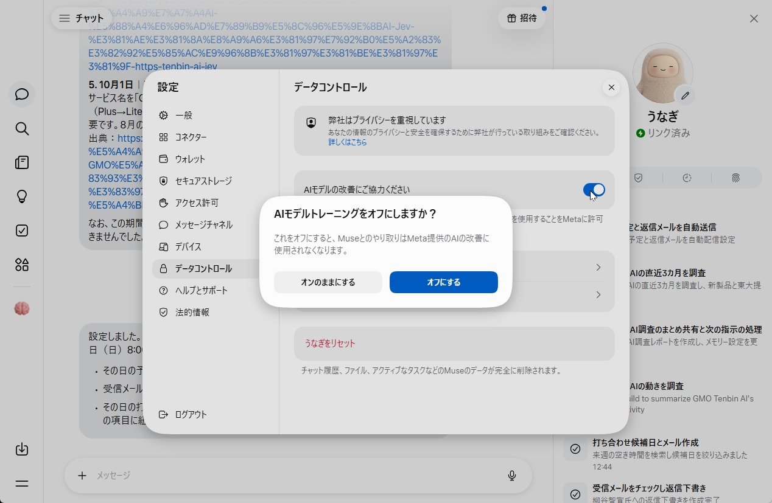
Task: Toggle the AIモデルの改善にご協力ください switch
Action: [594, 190]
